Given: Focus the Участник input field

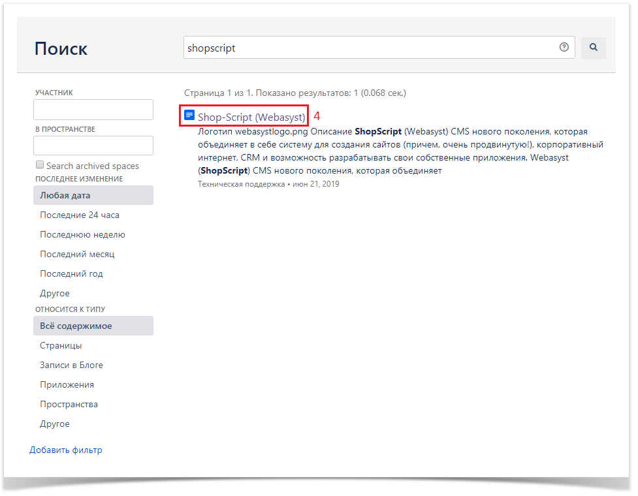Looking at the screenshot, I should tap(93, 110).
